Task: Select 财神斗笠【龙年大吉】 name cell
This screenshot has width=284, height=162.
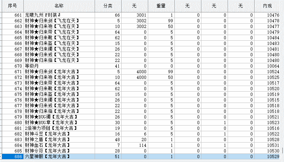Action: tap(59, 134)
